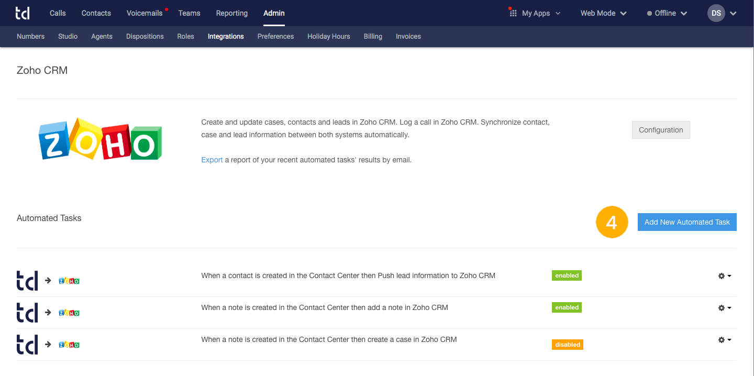
Task: Open Billing in admin submenu
Action: (373, 37)
